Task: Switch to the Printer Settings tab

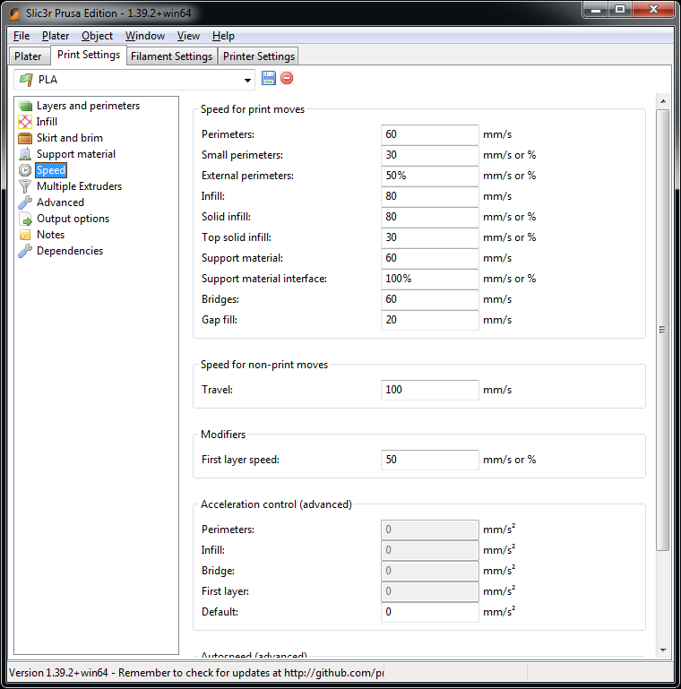Action: [x=259, y=56]
